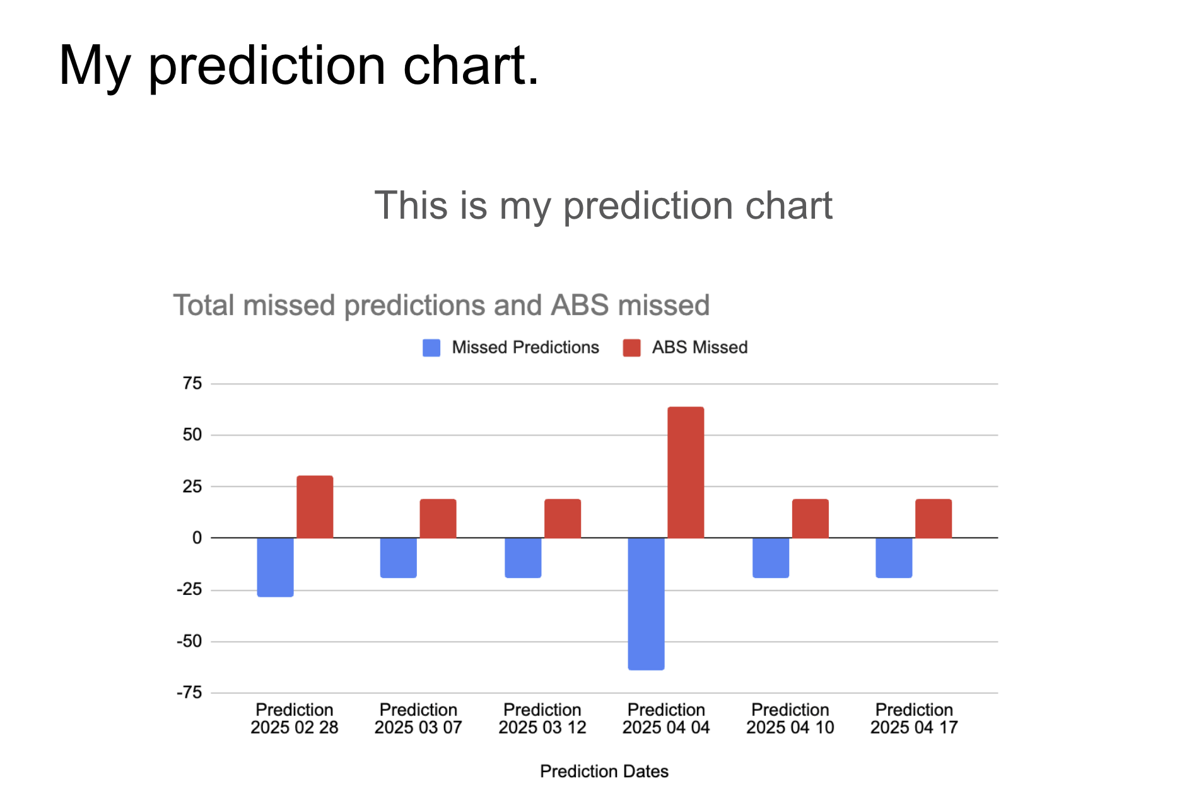Click the red bar for 2025 04 04

pyautogui.click(x=686, y=473)
